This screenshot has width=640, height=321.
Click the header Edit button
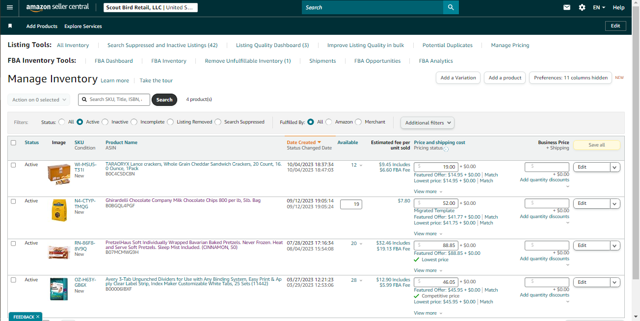pyautogui.click(x=615, y=26)
